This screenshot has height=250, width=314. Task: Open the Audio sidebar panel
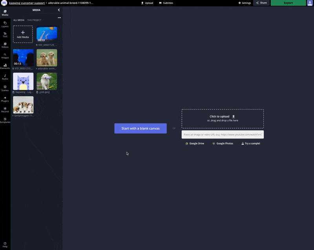click(x=5, y=77)
